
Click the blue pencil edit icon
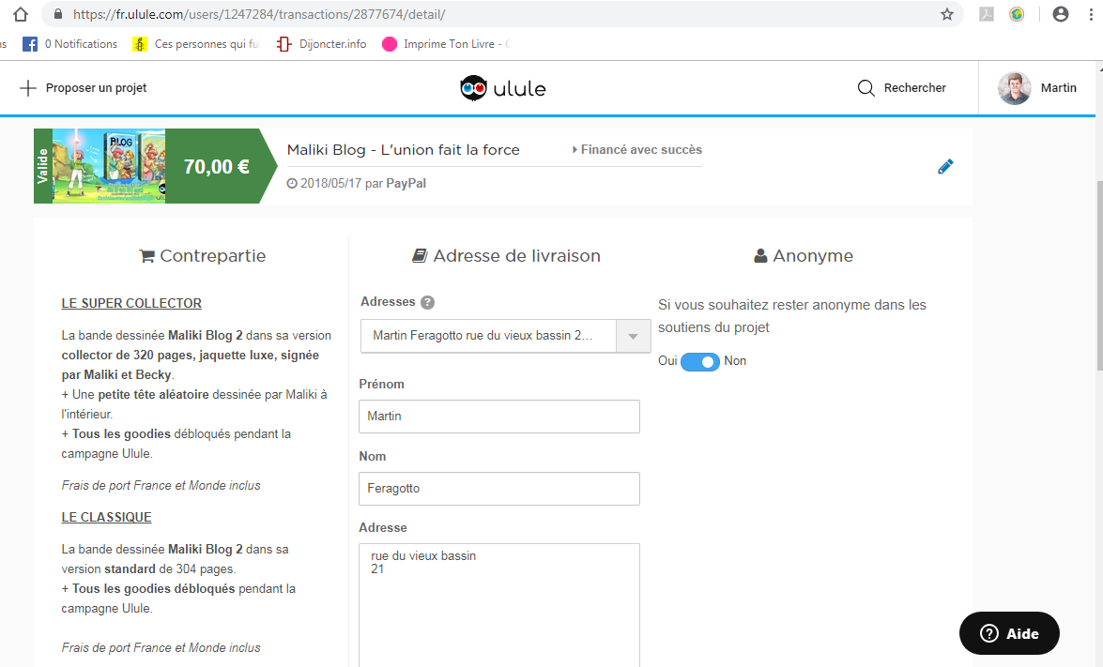(945, 167)
